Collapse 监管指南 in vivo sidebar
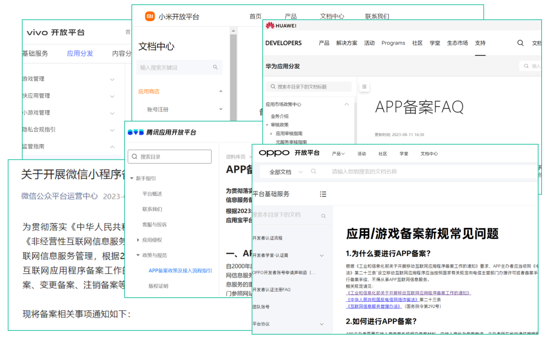The height and width of the screenshot is (338, 551). (x=112, y=147)
